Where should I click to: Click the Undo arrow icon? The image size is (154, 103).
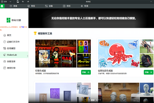[23, 2]
